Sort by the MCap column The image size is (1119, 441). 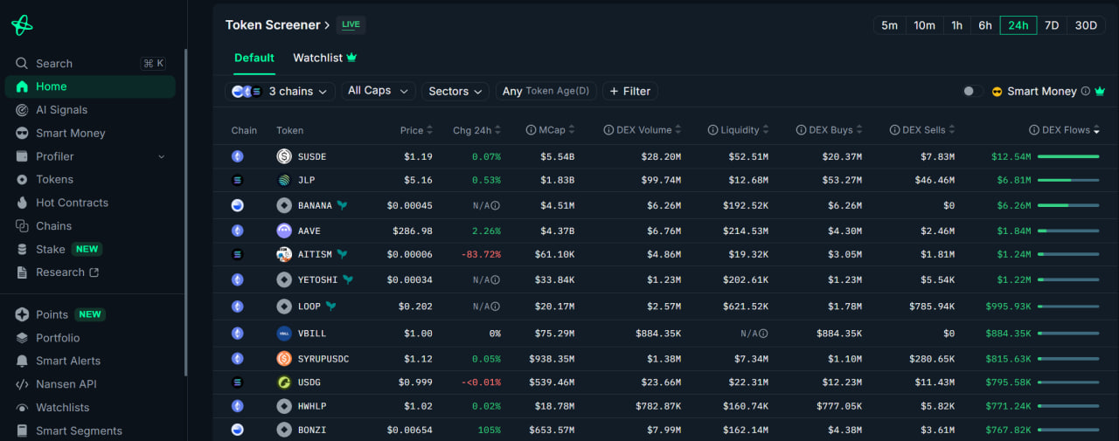[552, 130]
